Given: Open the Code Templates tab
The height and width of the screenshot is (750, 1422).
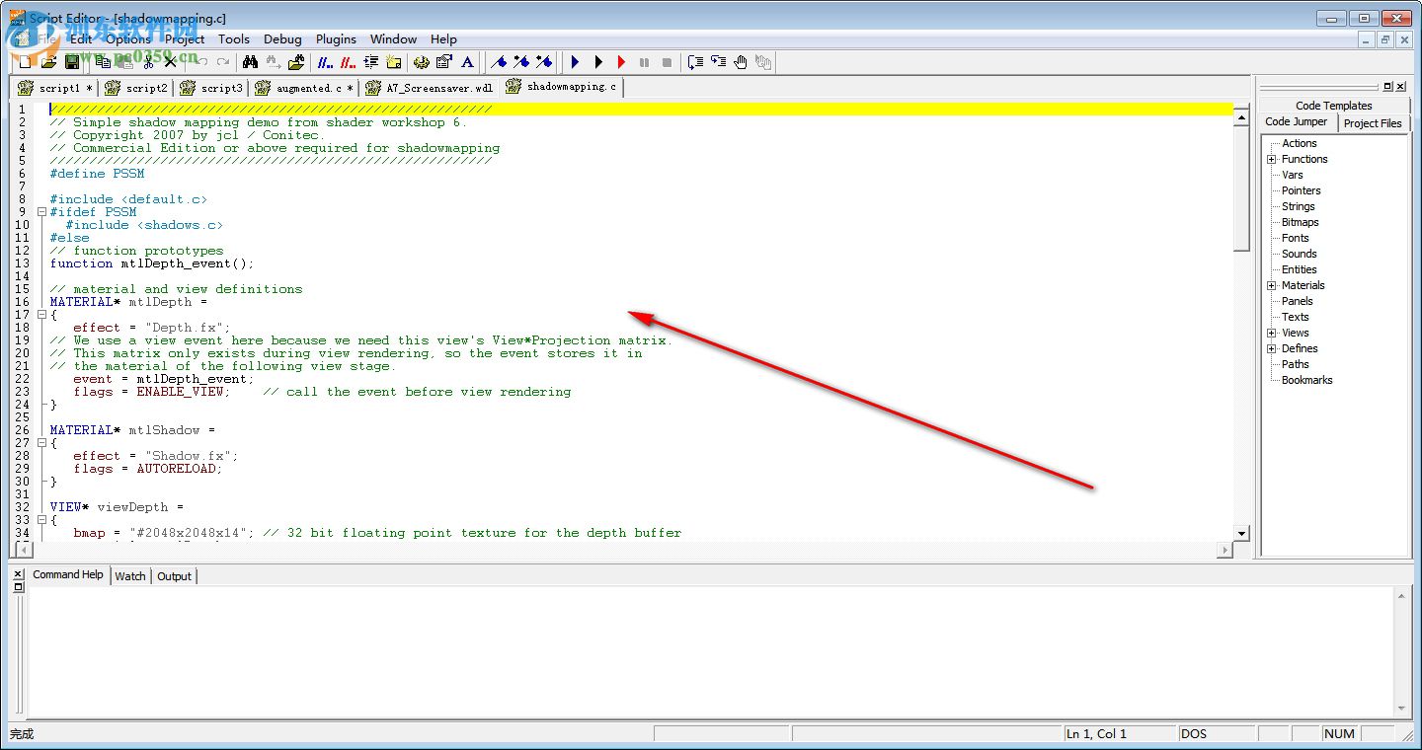Looking at the screenshot, I should [1333, 106].
